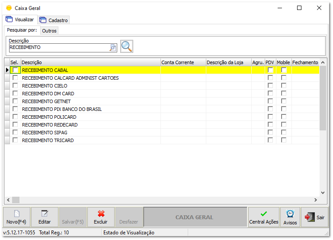
Task: Enable PDV checkbox for RECEBIMENTO DM CARD
Action: click(270, 93)
